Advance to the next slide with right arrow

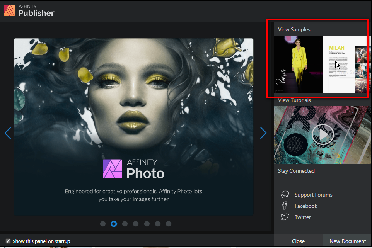click(263, 133)
